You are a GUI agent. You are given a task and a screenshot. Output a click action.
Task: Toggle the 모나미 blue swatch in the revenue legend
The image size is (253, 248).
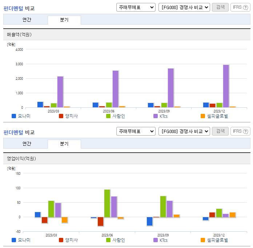coord(14,116)
